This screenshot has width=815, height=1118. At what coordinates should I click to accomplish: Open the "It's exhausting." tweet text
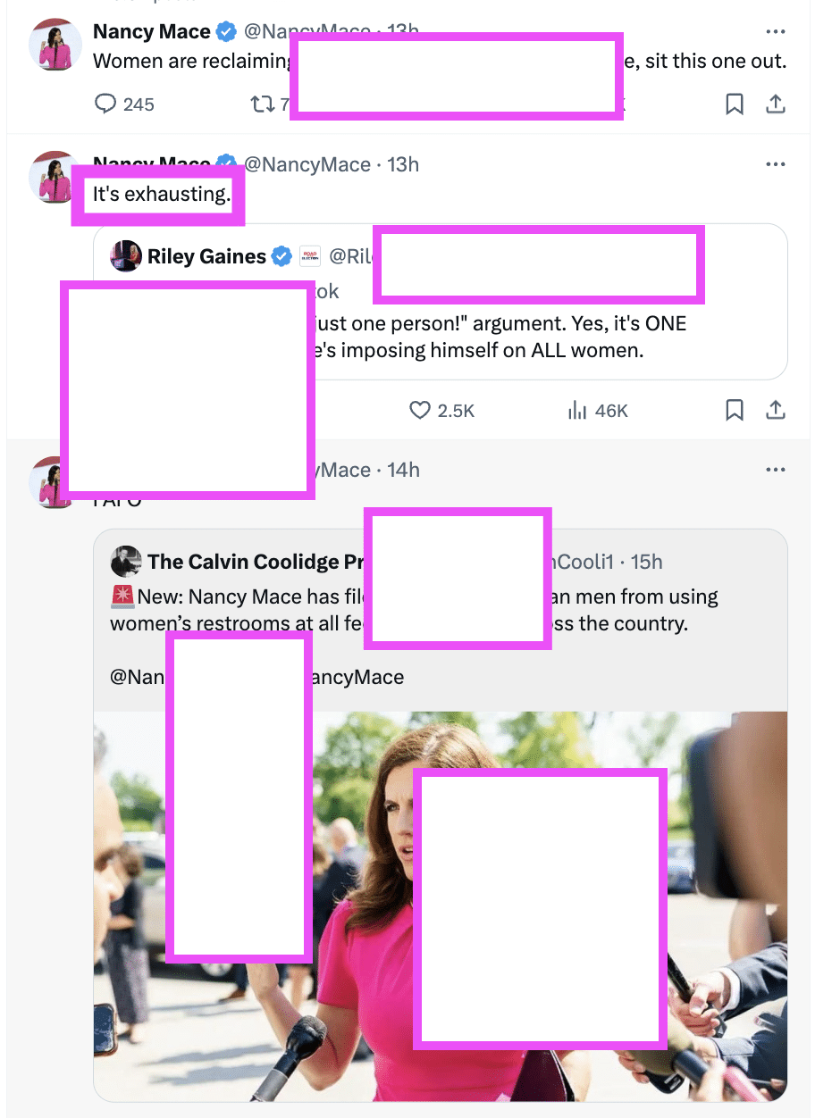pos(161,194)
